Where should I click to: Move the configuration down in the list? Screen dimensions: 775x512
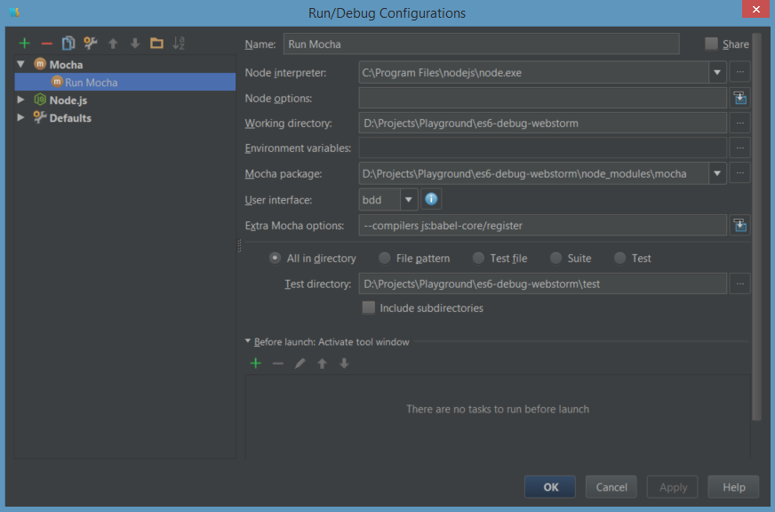click(134, 44)
